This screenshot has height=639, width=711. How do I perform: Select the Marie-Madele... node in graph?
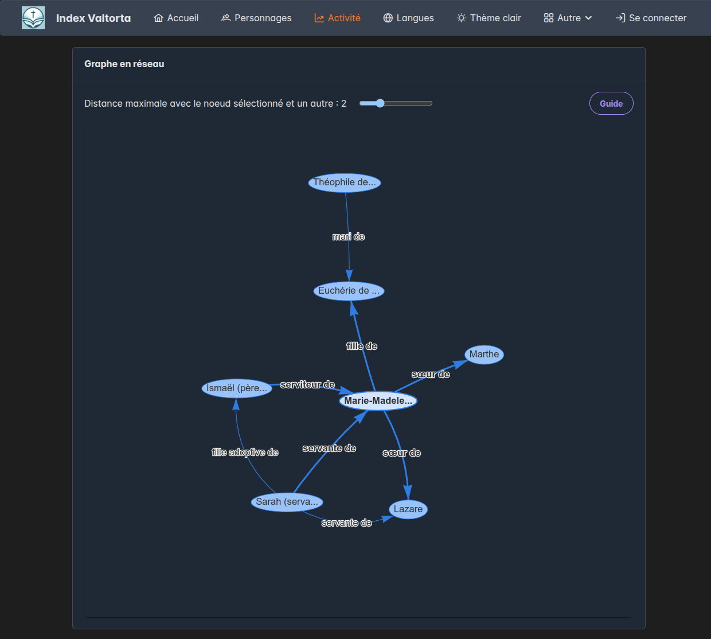point(378,401)
